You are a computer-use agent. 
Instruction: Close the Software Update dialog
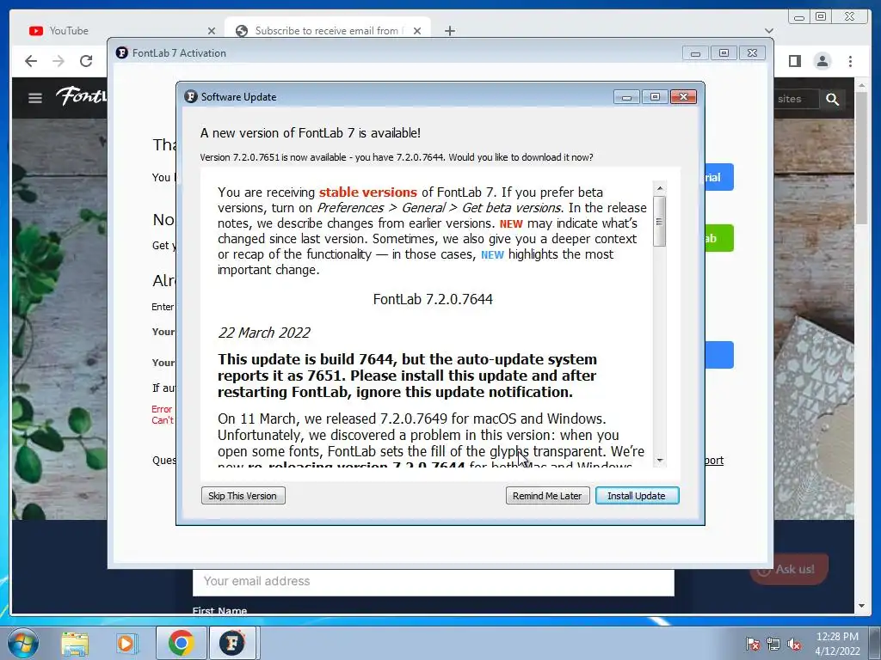point(683,97)
